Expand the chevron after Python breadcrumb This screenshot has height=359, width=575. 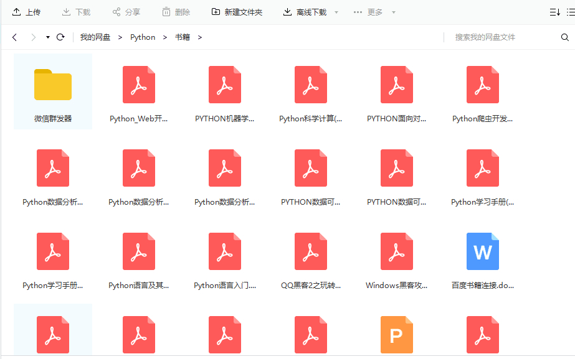(165, 37)
